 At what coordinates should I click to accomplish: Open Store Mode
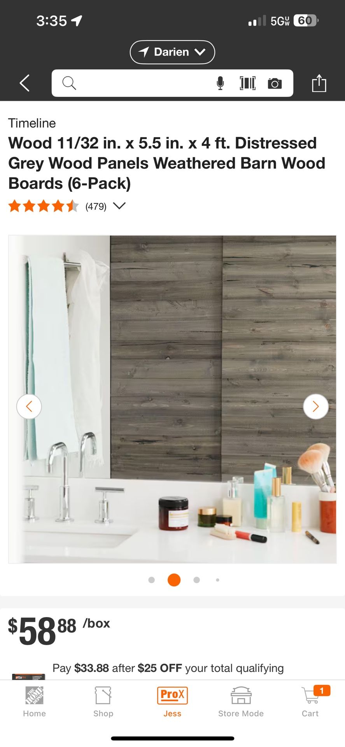pyautogui.click(x=241, y=701)
